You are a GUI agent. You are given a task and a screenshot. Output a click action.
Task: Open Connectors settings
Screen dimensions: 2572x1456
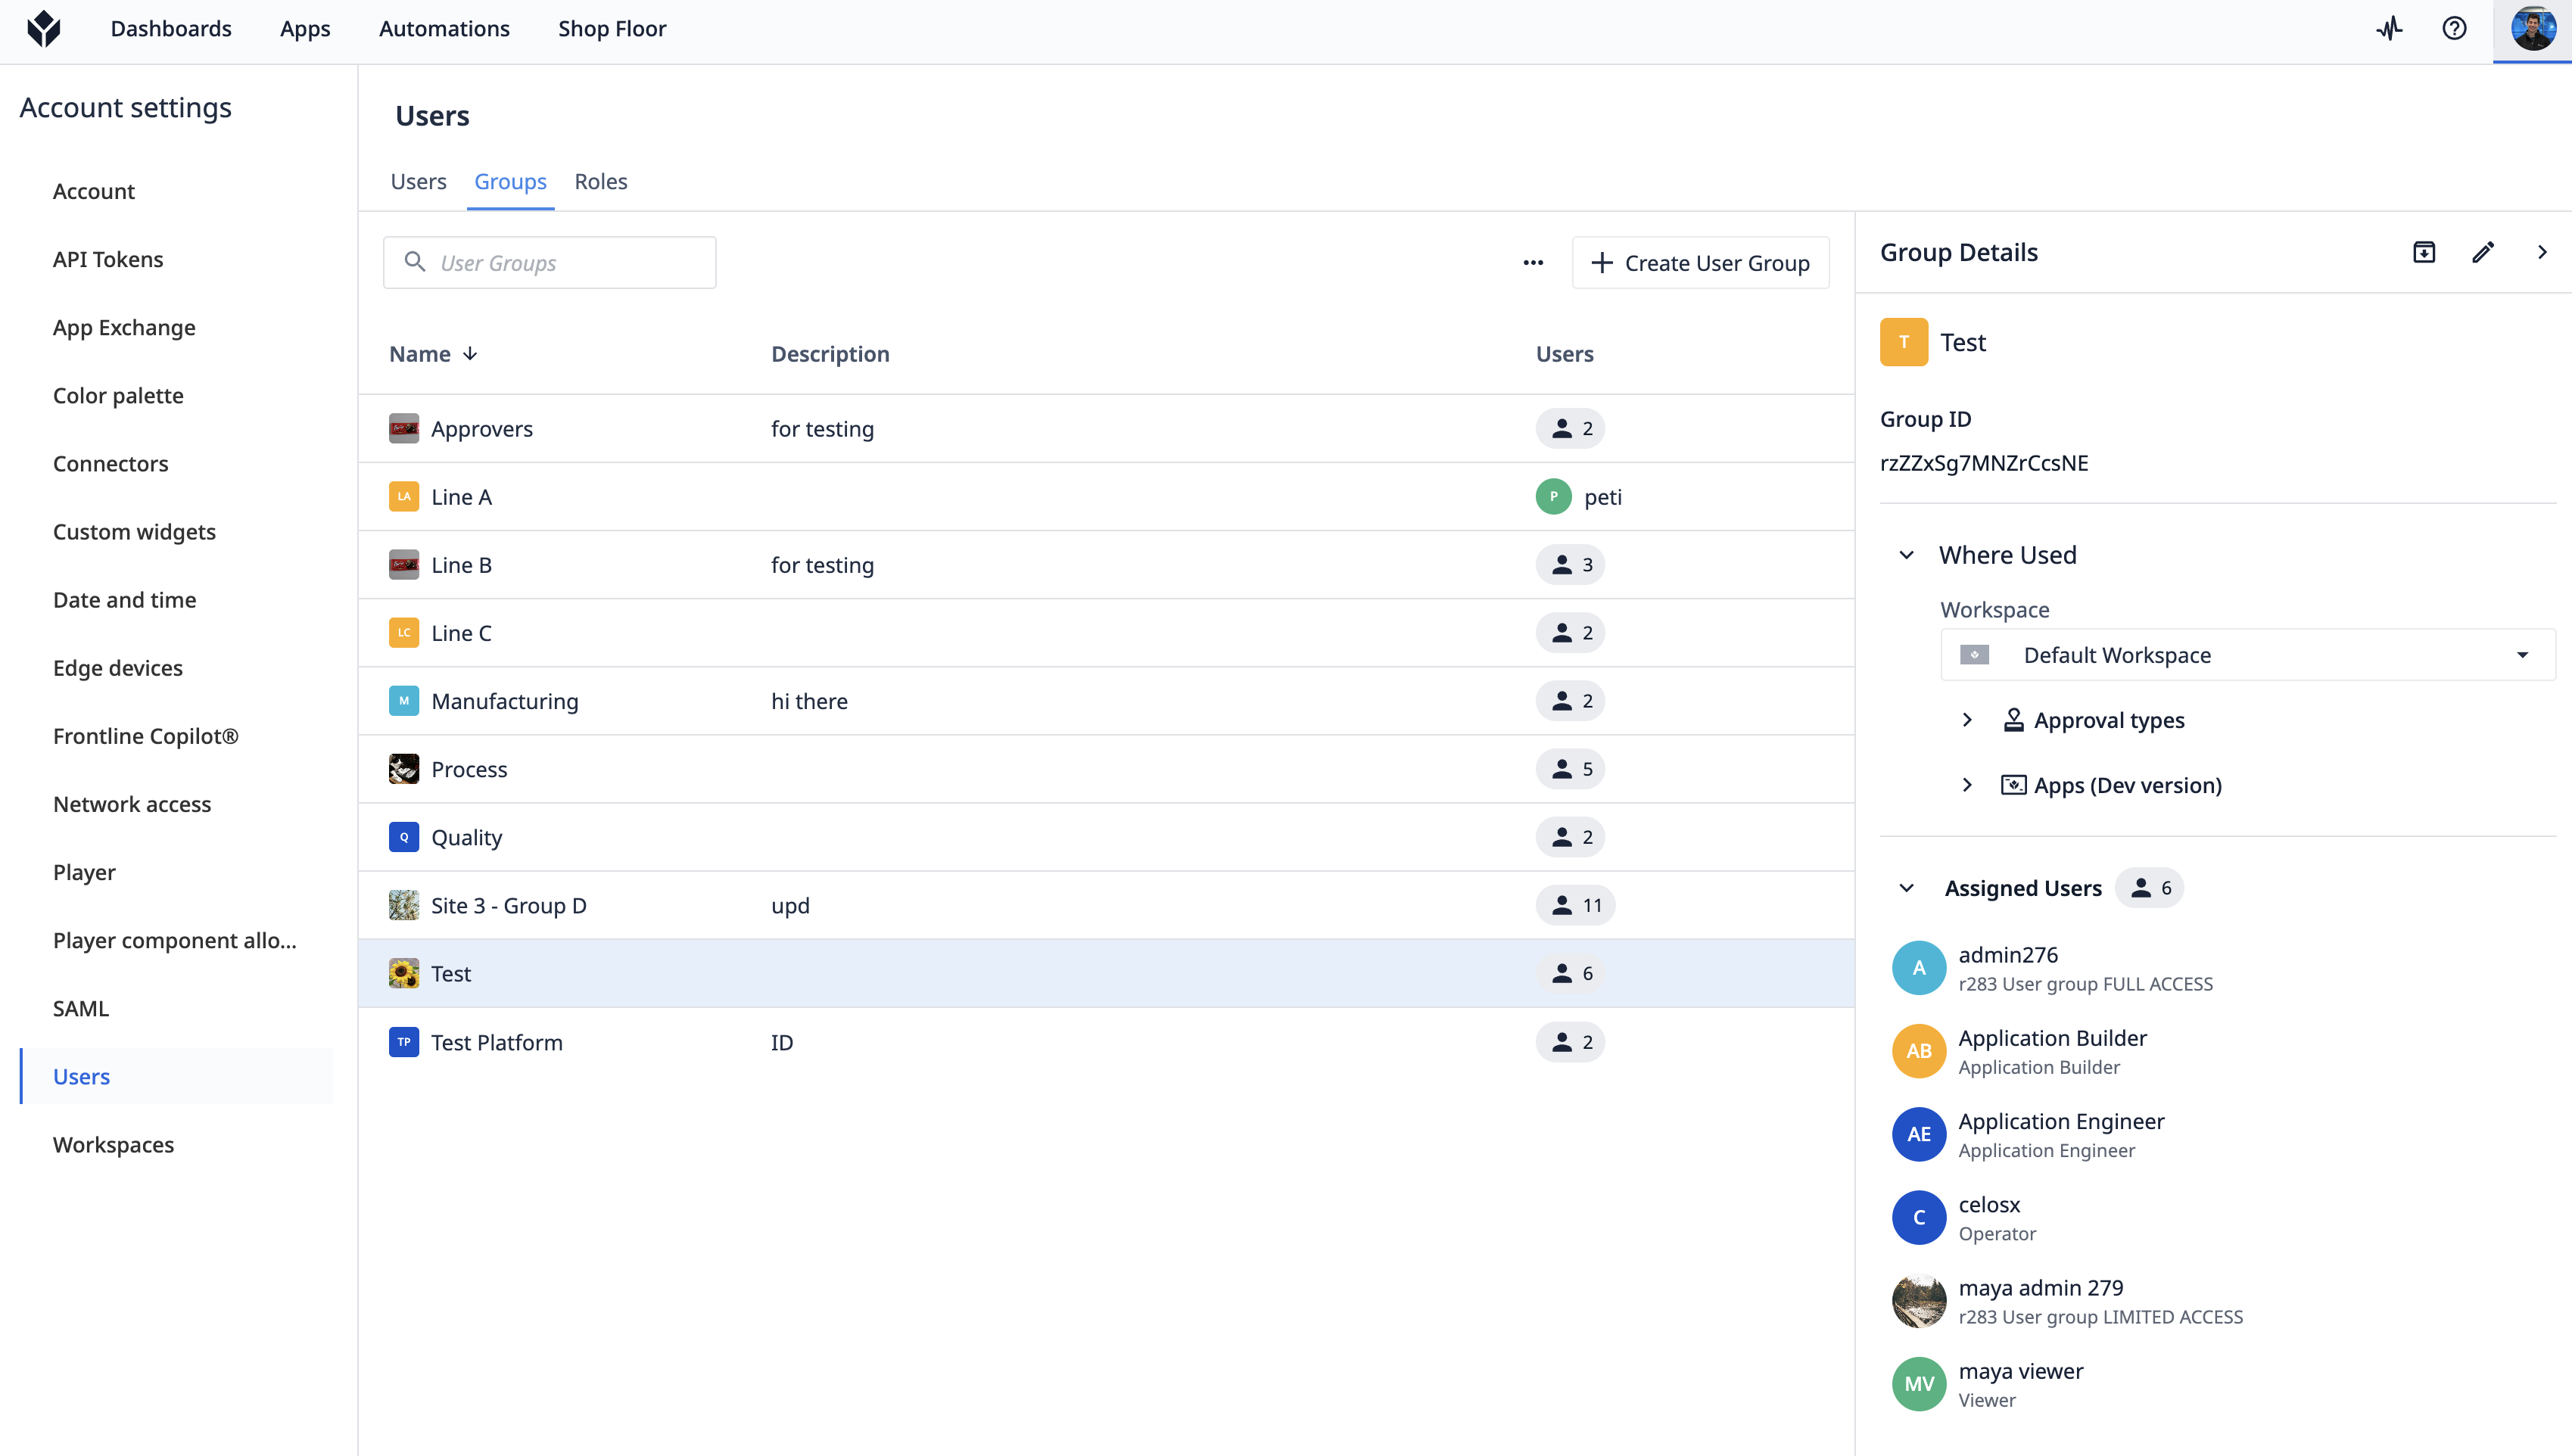coord(110,463)
